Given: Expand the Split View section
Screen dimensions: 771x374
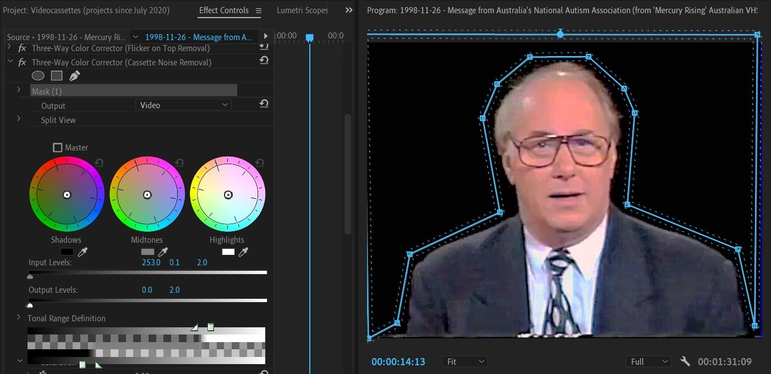Looking at the screenshot, I should pos(18,118).
